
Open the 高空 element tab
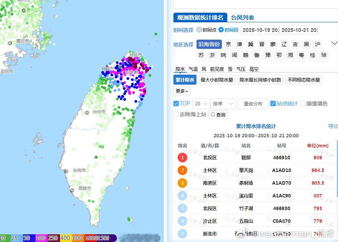tap(254, 69)
